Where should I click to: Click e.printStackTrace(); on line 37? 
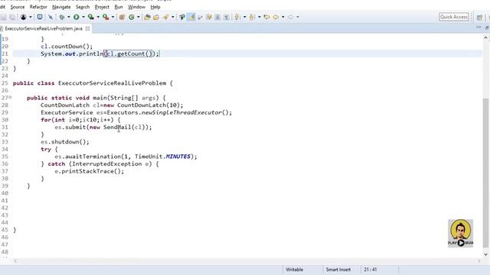90,171
